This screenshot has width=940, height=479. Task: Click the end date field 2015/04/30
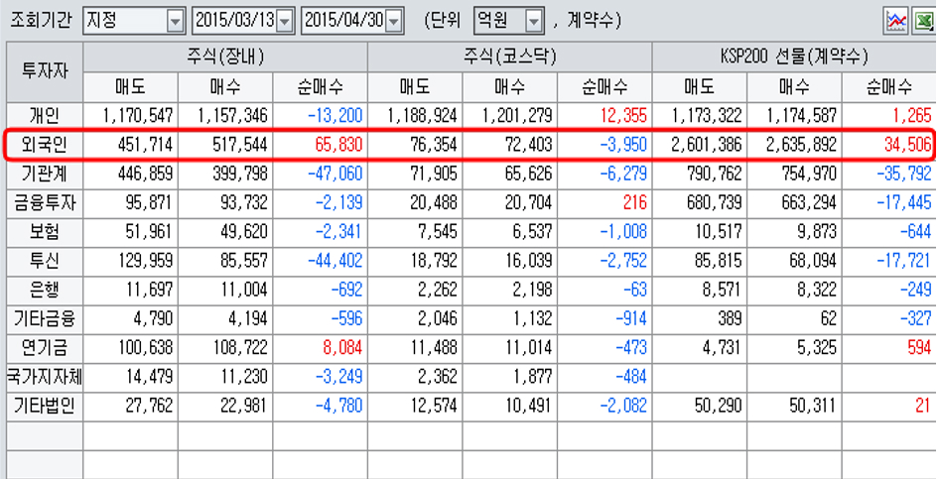pyautogui.click(x=341, y=20)
